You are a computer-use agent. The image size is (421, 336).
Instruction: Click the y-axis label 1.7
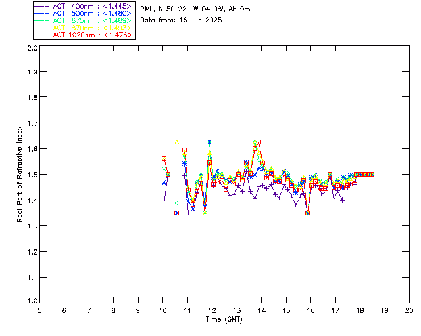[x=32, y=123]
